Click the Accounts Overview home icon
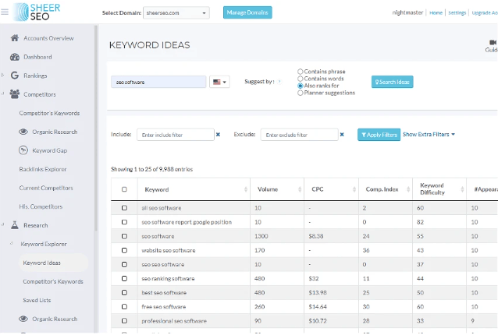The height and width of the screenshot is (335, 498). tap(15, 38)
